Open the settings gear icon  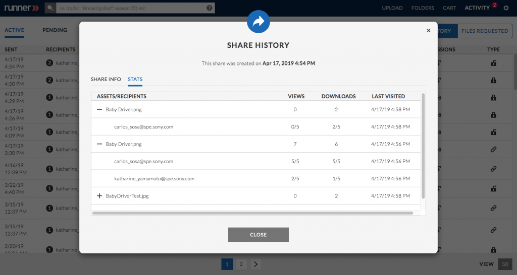coord(506,8)
